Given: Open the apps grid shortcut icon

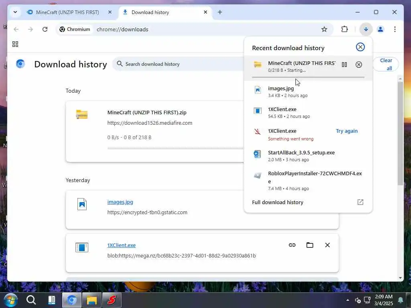Looking at the screenshot, I should click(x=15, y=44).
